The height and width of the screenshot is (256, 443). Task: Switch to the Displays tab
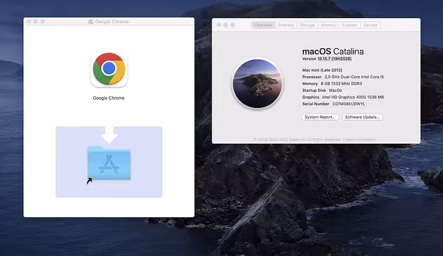(286, 25)
